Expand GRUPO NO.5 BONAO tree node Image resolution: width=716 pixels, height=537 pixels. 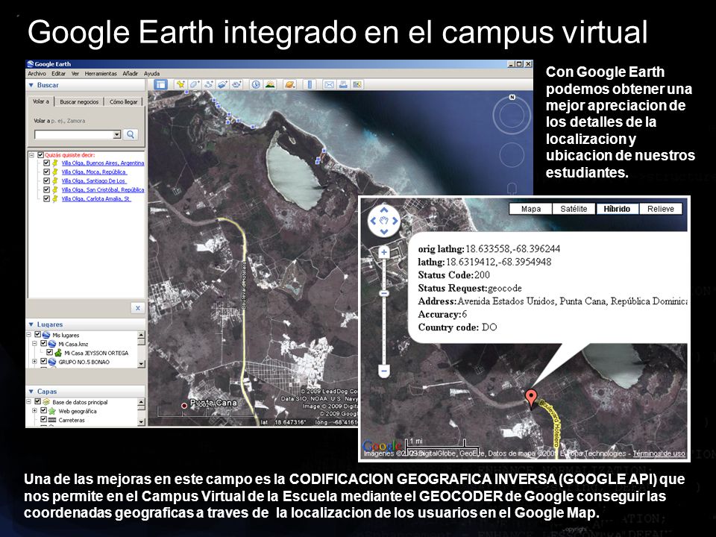(x=35, y=362)
